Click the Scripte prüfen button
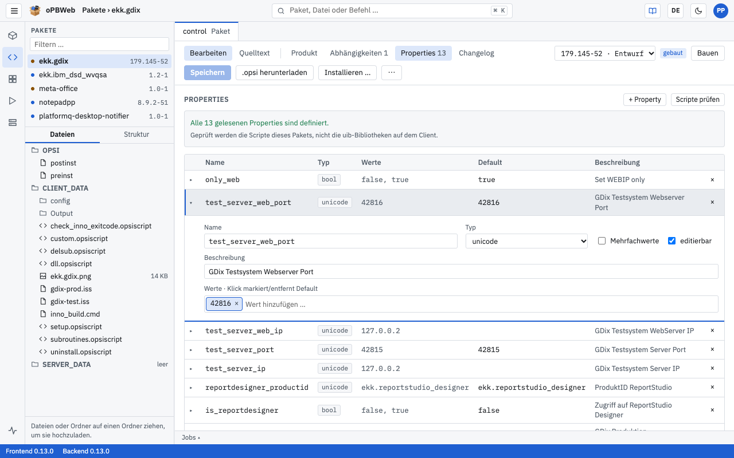 pos(698,100)
